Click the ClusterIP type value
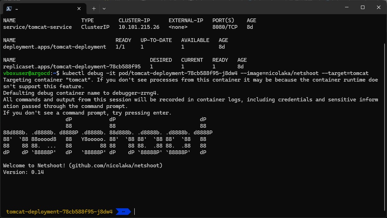The height and width of the screenshot is (218, 387). (95, 27)
